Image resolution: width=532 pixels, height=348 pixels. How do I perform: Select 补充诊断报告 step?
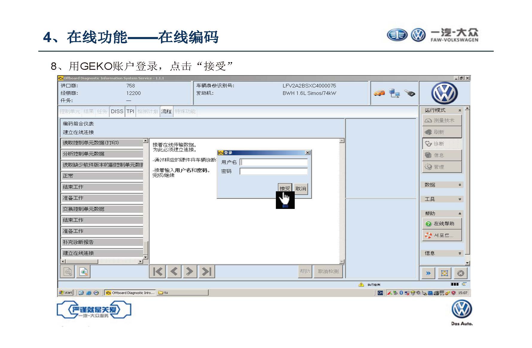point(102,242)
